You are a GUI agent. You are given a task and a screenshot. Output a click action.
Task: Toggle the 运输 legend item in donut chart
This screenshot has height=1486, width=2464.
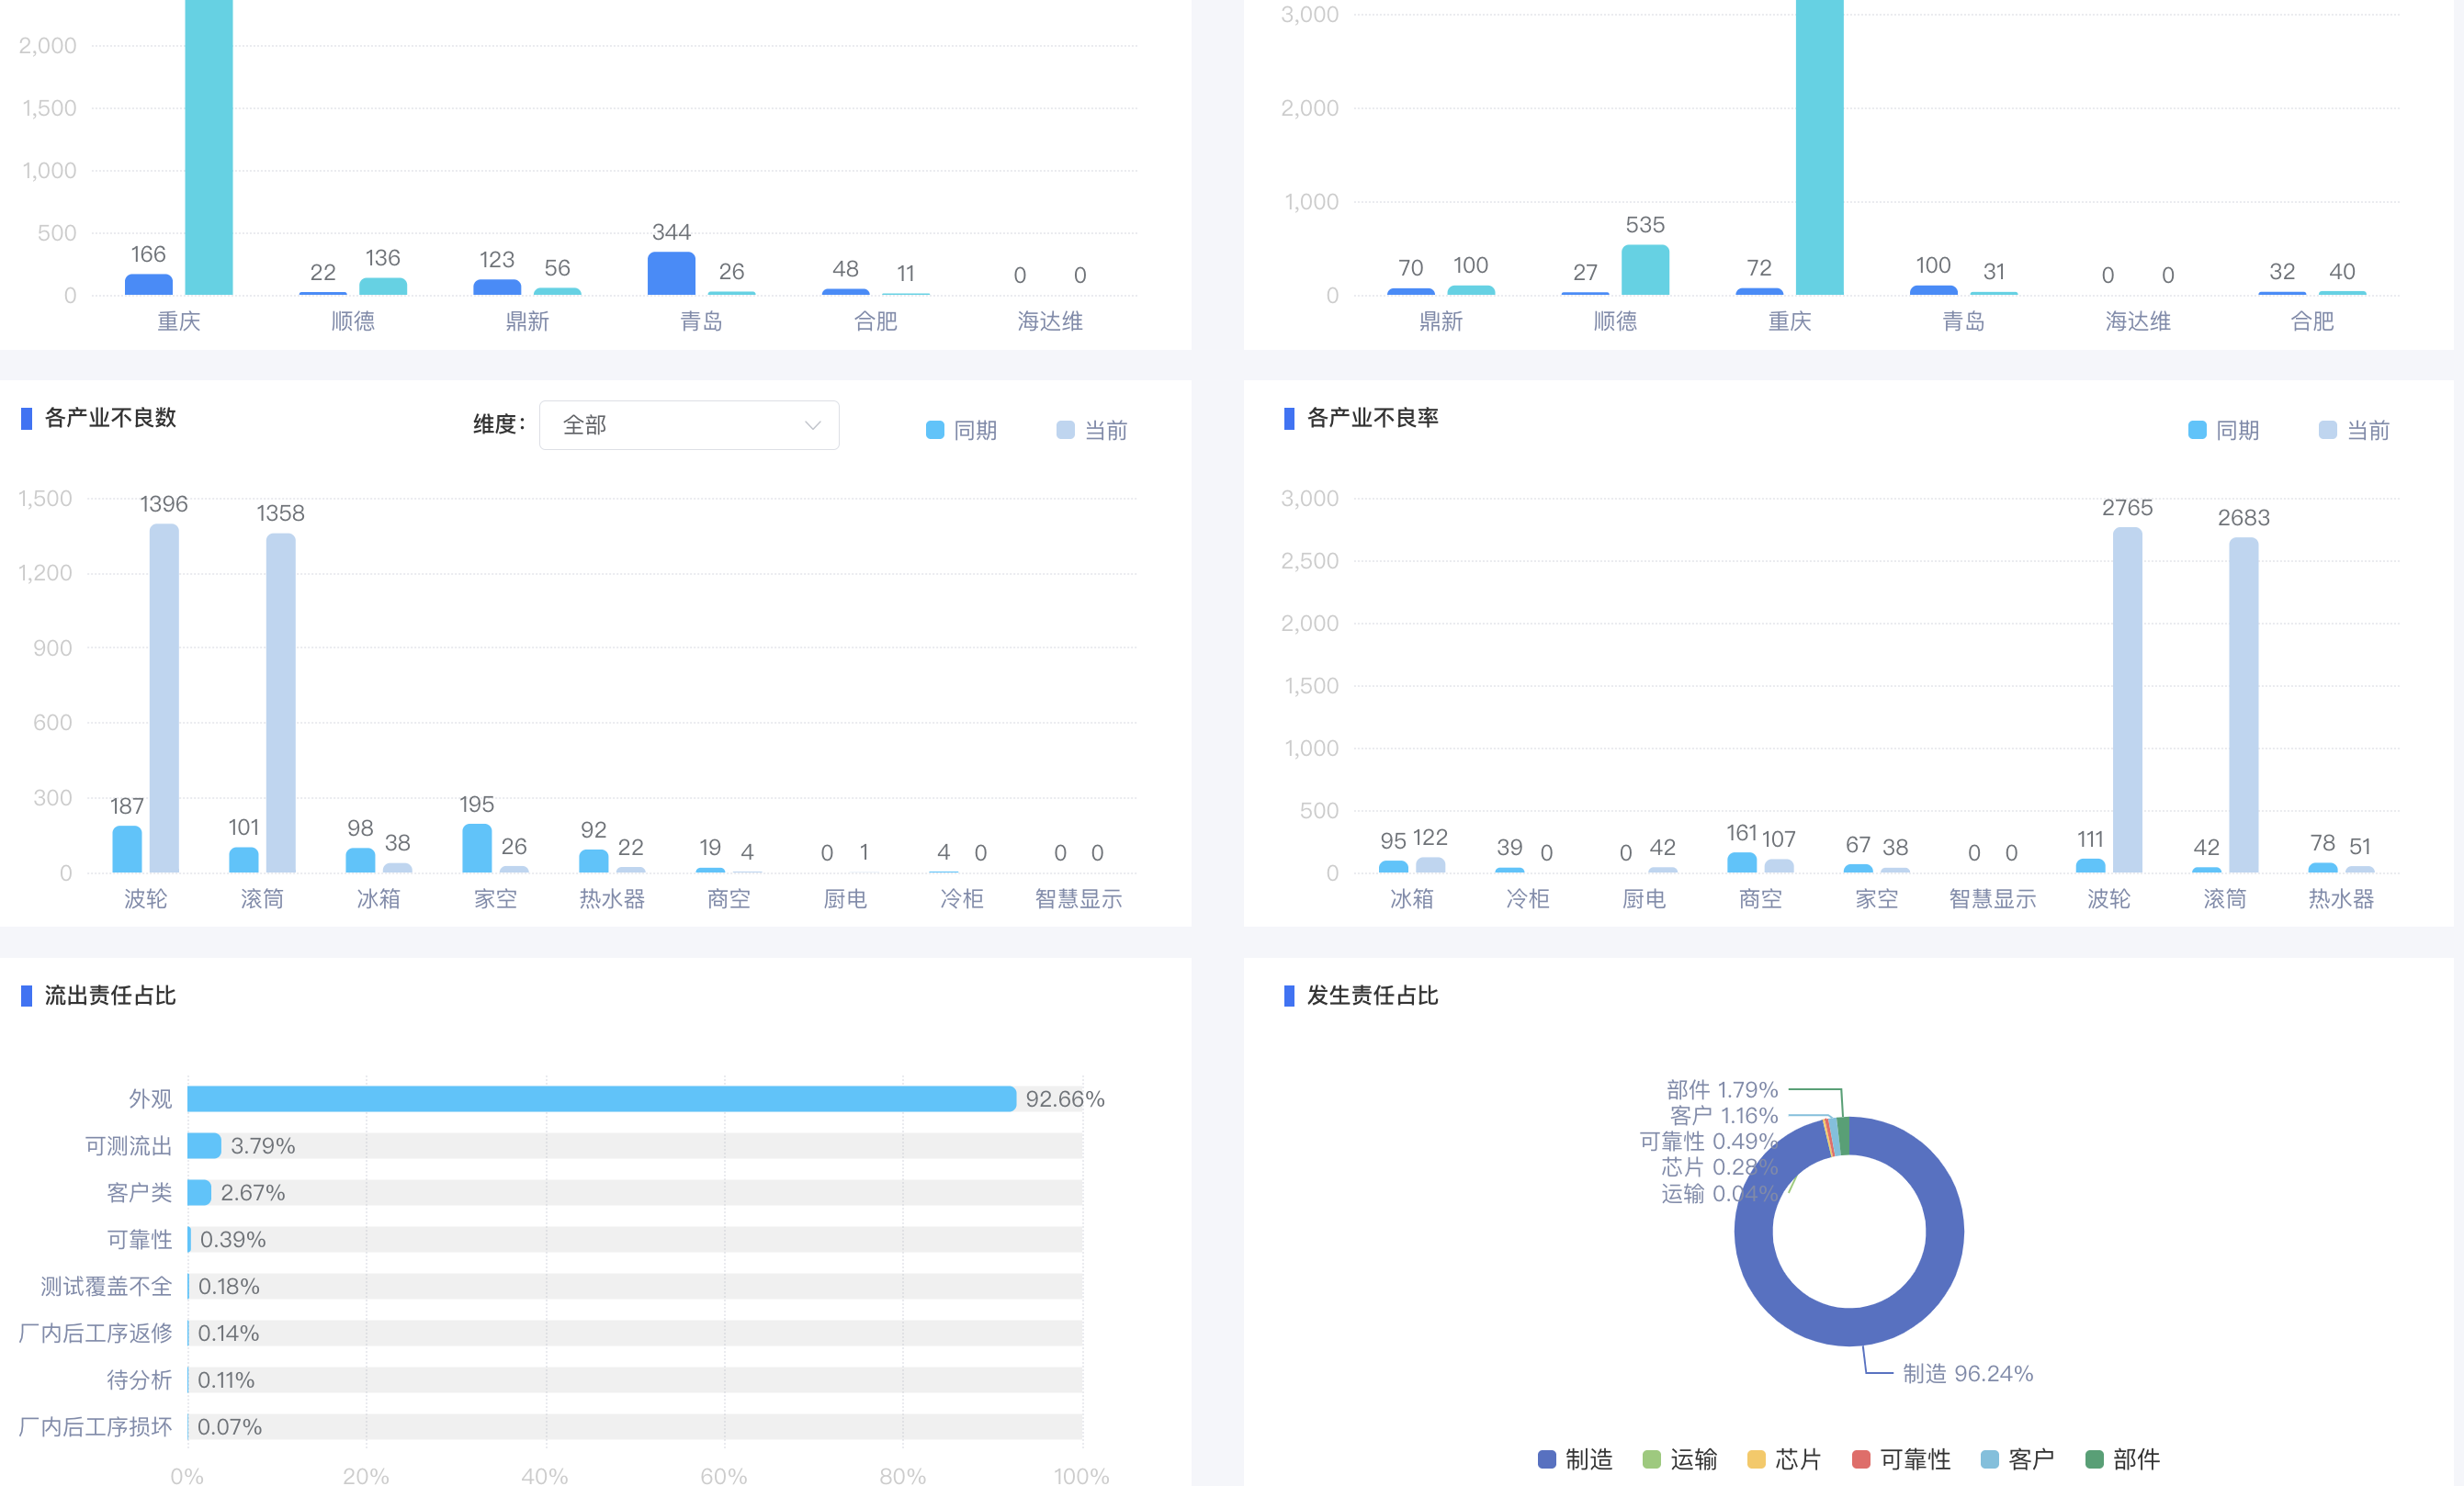click(x=1680, y=1459)
